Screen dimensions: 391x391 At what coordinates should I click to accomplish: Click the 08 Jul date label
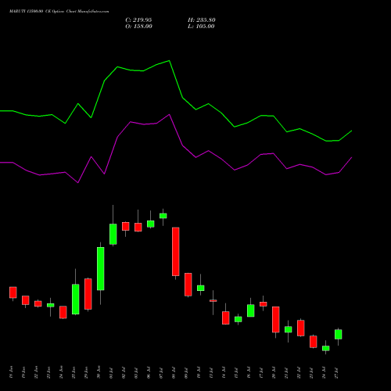click(x=174, y=373)
